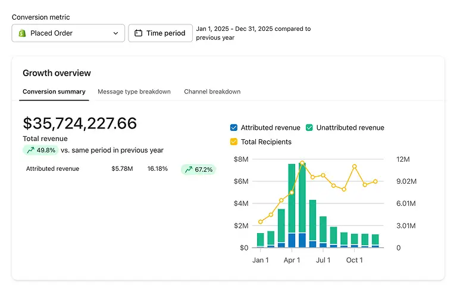Click the calendar icon in Time period button
This screenshot has width=457, height=295.
pos(138,33)
